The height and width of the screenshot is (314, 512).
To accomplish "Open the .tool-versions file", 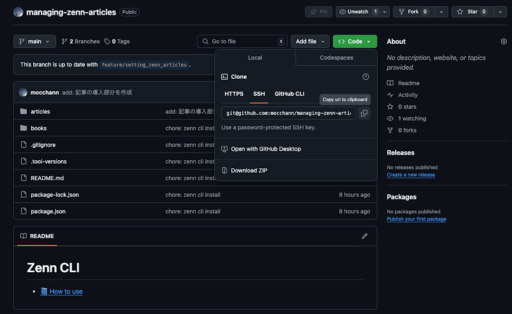I will pyautogui.click(x=49, y=161).
